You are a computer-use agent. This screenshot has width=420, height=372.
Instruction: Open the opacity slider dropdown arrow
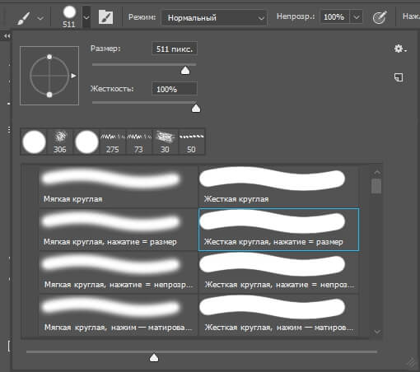click(357, 17)
